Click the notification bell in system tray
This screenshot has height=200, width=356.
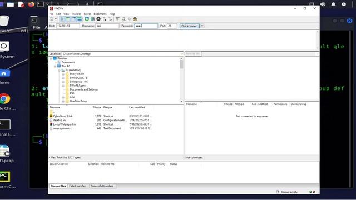tap(333, 4)
